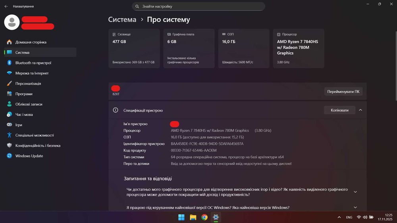Open Home page (Домашня сторінка)
The height and width of the screenshot is (223, 397).
(40, 42)
